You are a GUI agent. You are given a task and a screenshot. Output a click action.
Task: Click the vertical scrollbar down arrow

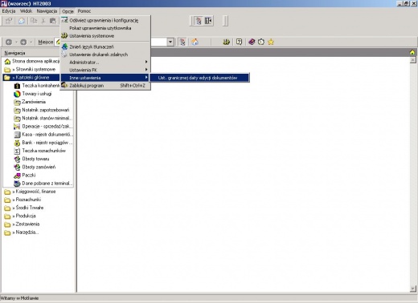pyautogui.click(x=413, y=289)
